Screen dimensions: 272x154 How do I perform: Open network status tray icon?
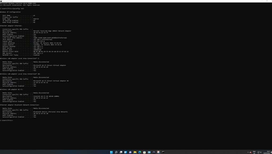tap(258, 152)
